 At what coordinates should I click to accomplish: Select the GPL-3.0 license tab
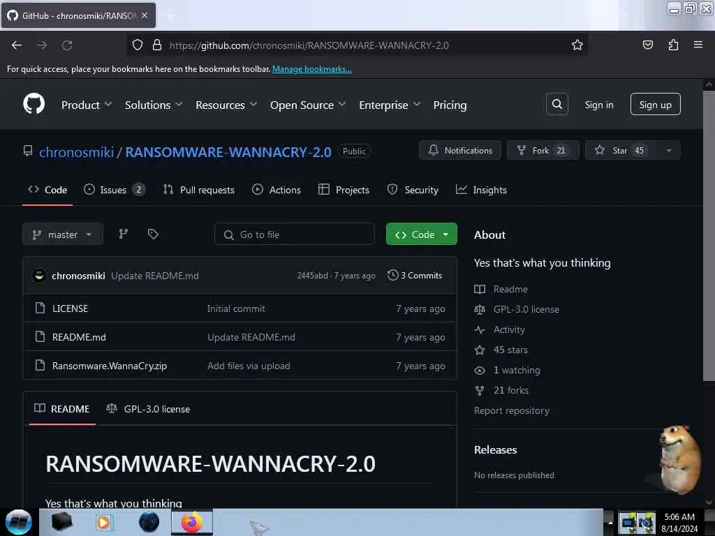pyautogui.click(x=148, y=408)
